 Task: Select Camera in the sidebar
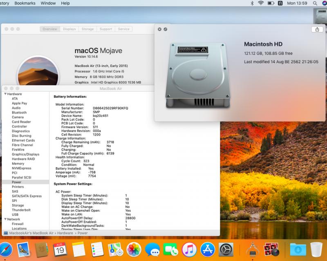tap(18, 117)
